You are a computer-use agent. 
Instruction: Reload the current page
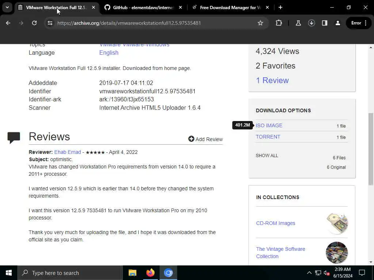pos(34,23)
